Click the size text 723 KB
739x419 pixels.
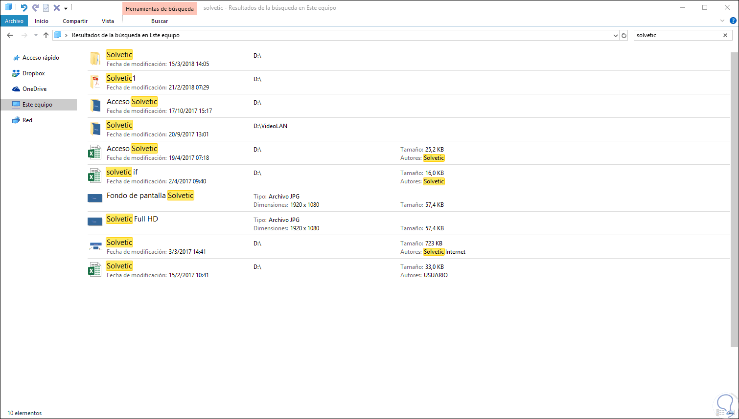pyautogui.click(x=434, y=243)
